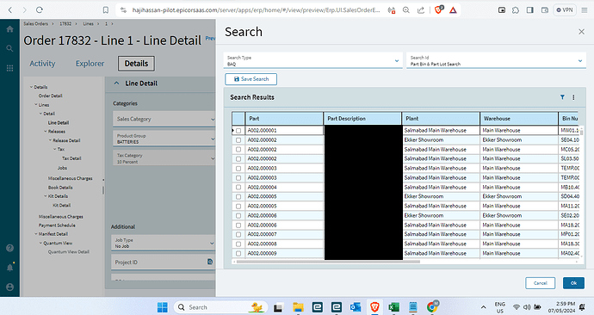Collapse the Manifest Detail tree node
Screen dimensions: 594x315
tap(36, 234)
